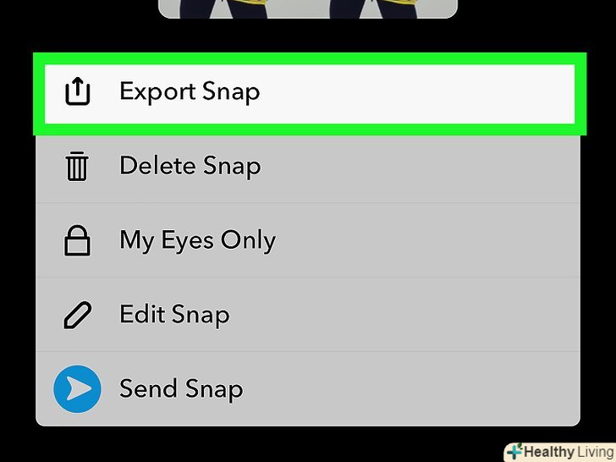Image resolution: width=616 pixels, height=462 pixels.
Task: Tap the Export Snap share icon
Action: (x=77, y=91)
